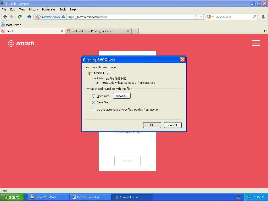Open the View menu
Viewport: 268px width, 201px height.
22,9
